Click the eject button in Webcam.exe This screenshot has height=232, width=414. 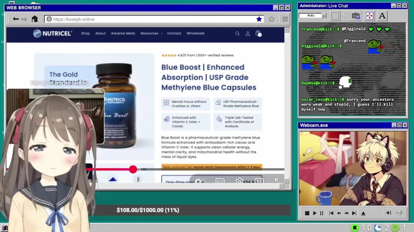click(363, 213)
